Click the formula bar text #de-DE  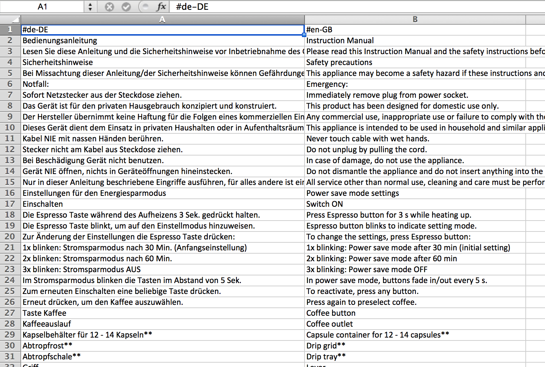[192, 7]
